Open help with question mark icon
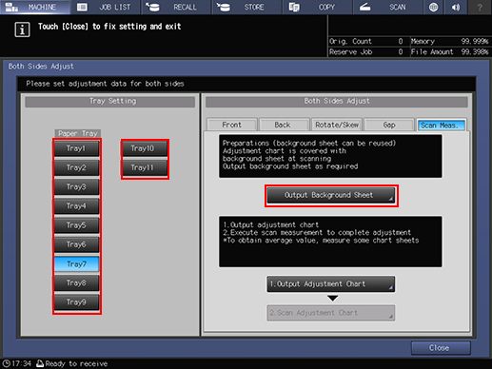492x369 pixels. point(480,7)
